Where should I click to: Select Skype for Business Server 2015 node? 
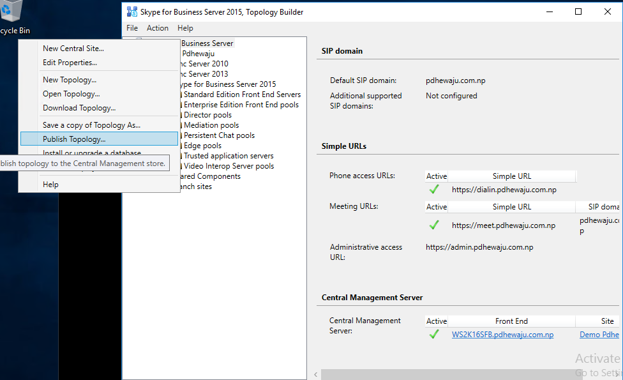228,84
